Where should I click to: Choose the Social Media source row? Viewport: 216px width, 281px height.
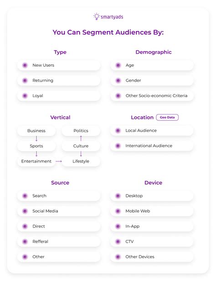59,211
